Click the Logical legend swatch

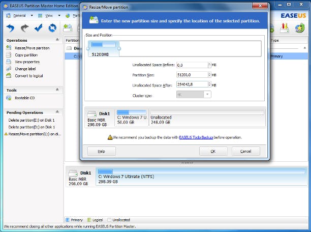[x=89, y=220]
